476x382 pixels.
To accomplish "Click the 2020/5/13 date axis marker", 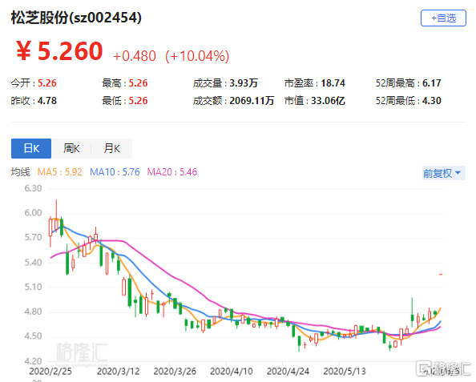I will point(345,371).
